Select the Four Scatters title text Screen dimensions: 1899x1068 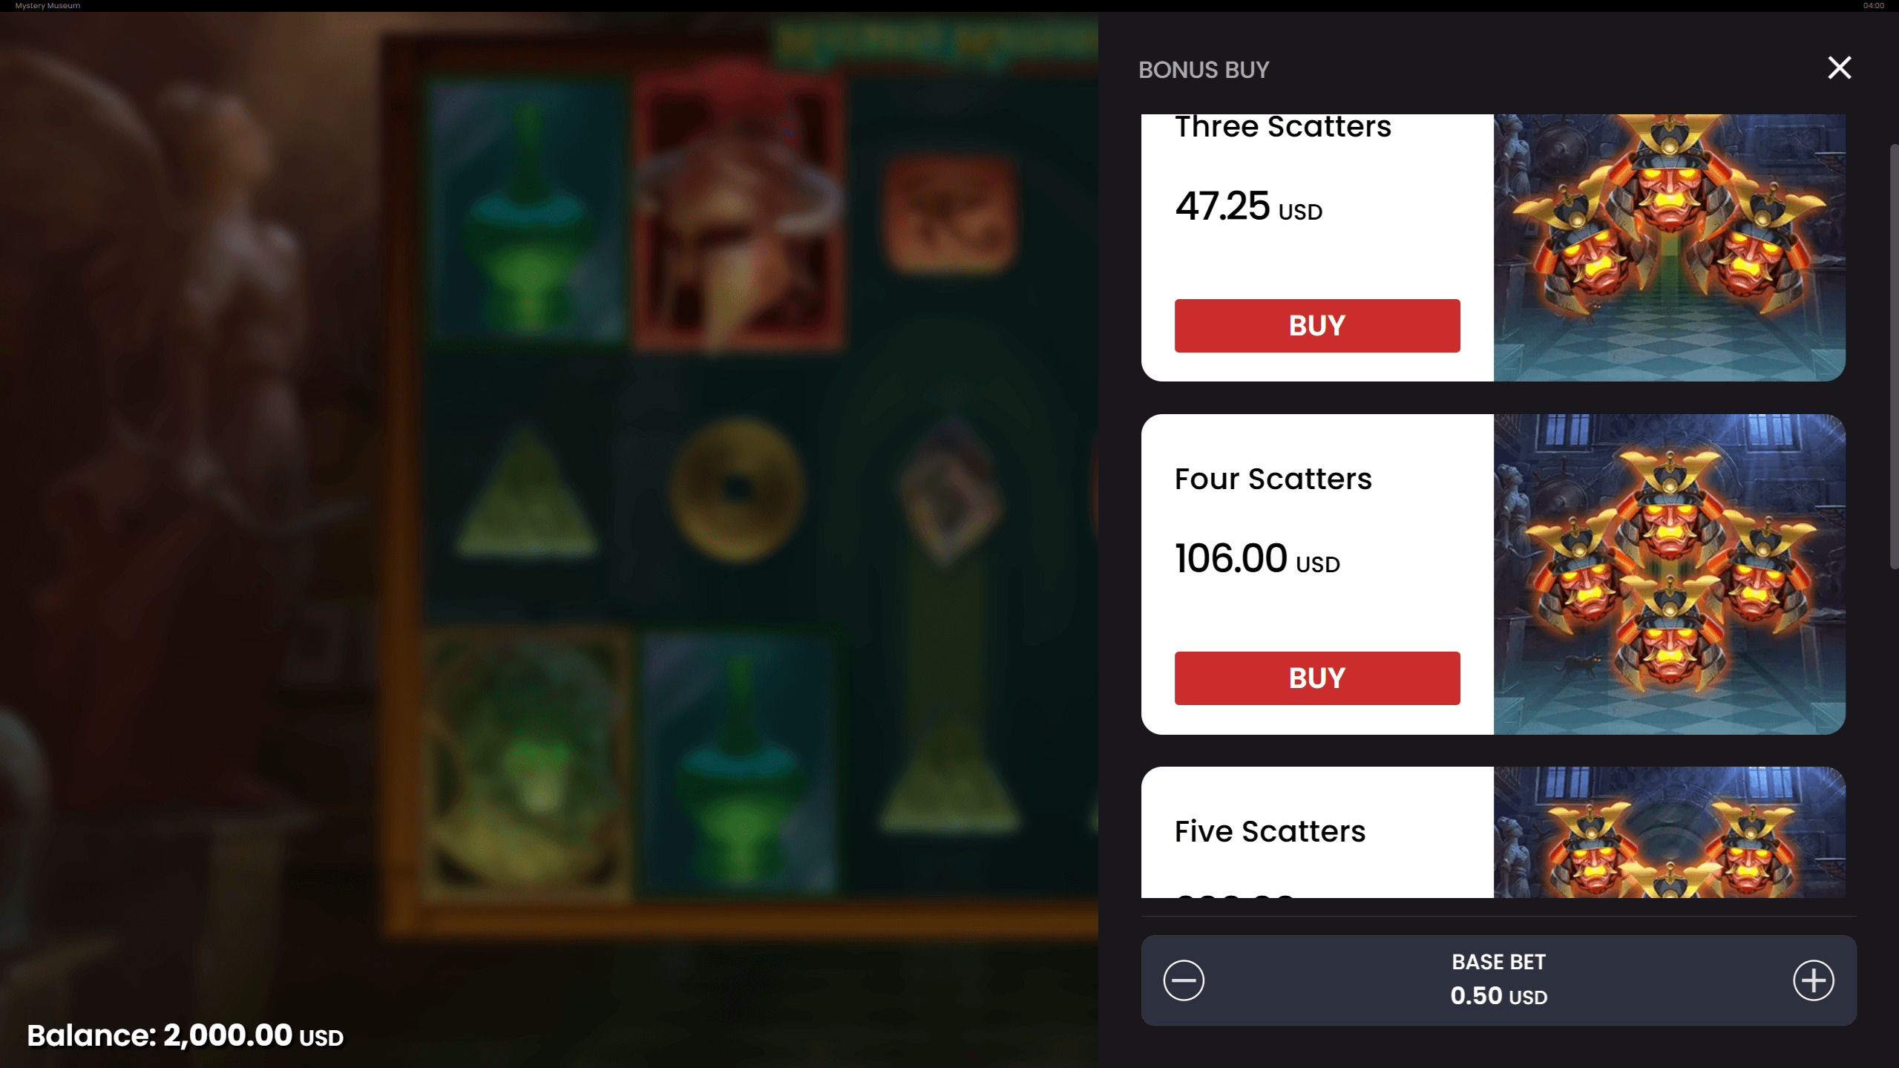point(1273,479)
